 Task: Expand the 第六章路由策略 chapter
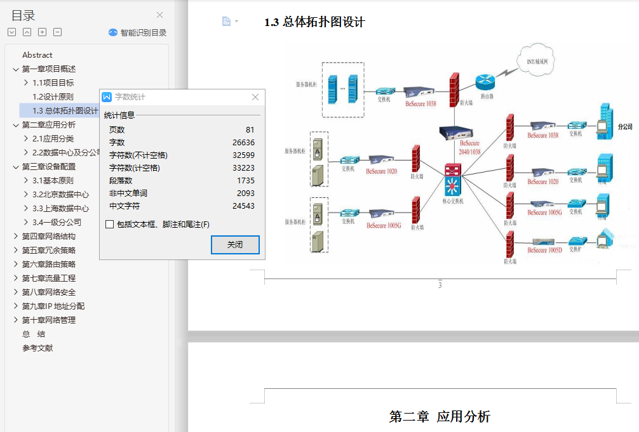pos(16,265)
